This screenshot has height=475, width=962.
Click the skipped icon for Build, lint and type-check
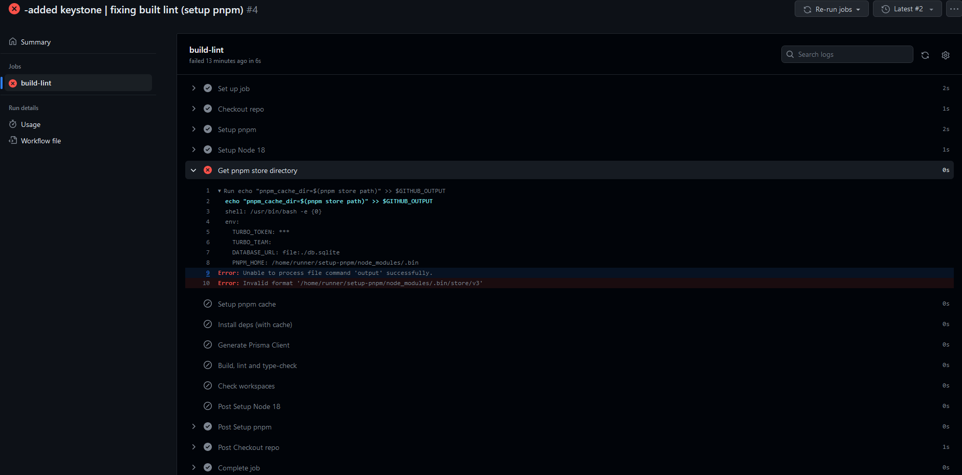(208, 365)
